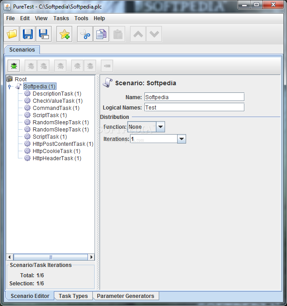
Task: Switch to the Task Types tab
Action: tap(73, 296)
